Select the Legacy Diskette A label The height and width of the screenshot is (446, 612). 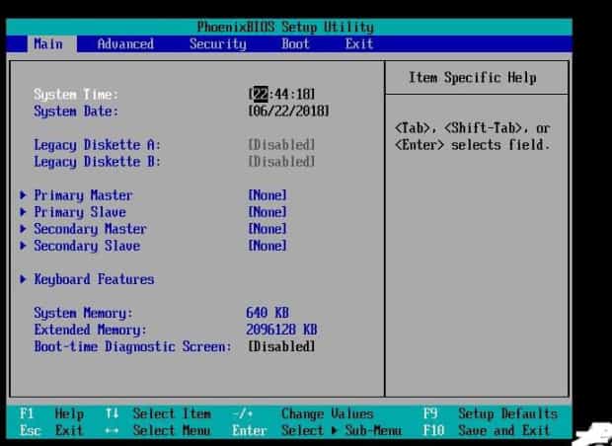[x=97, y=145]
